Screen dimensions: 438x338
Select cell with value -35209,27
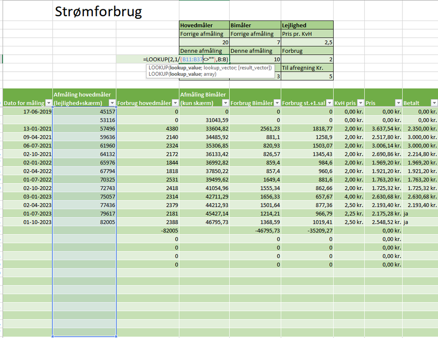pos(307,230)
